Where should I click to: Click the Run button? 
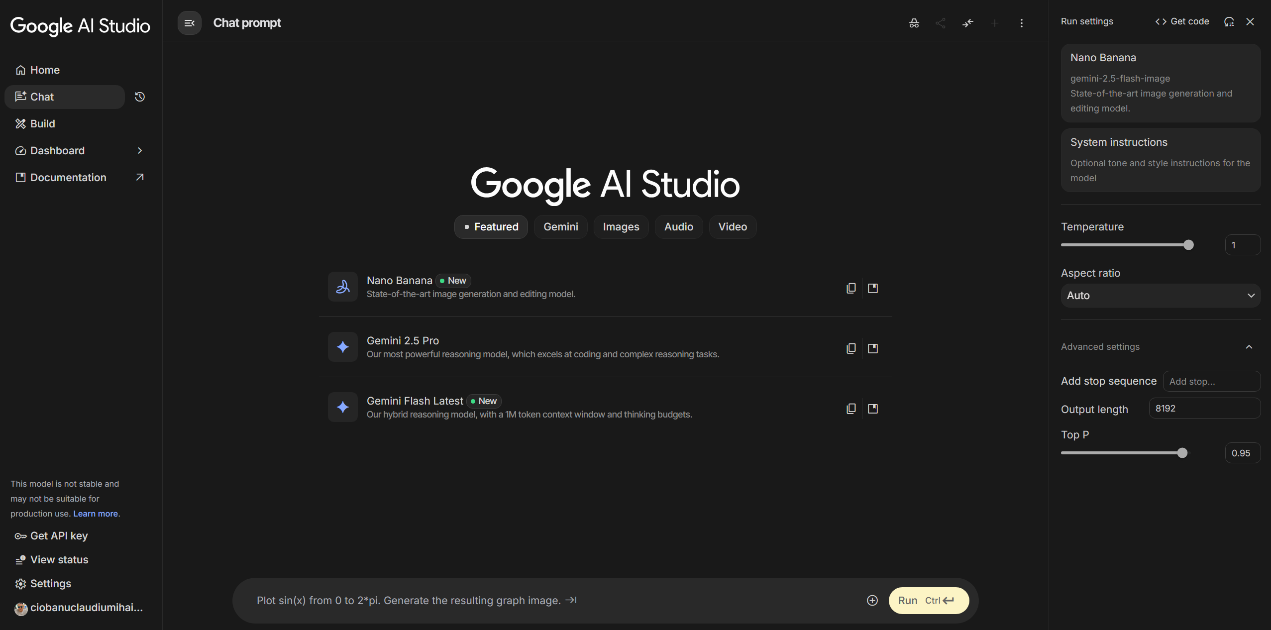[929, 601]
